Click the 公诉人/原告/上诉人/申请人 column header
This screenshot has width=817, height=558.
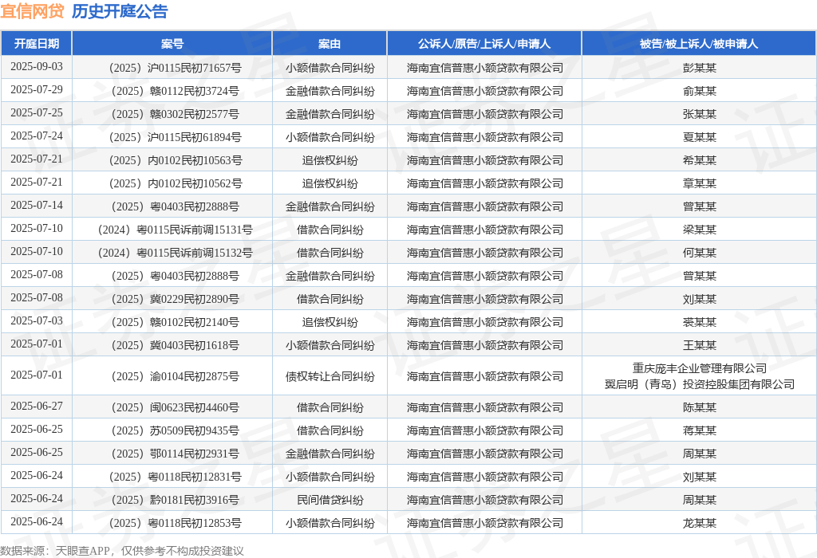[x=484, y=44]
